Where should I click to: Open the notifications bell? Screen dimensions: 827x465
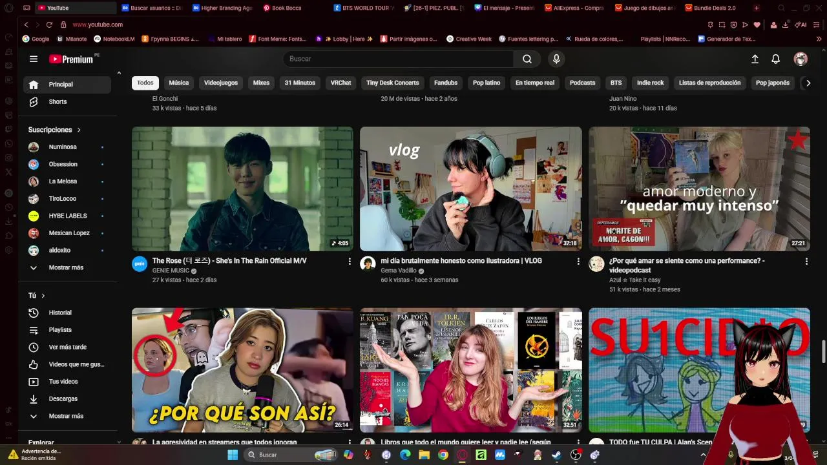pos(776,59)
